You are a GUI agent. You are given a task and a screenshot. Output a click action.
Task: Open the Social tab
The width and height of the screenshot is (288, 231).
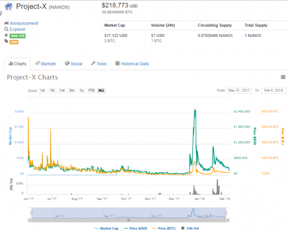(x=74, y=63)
